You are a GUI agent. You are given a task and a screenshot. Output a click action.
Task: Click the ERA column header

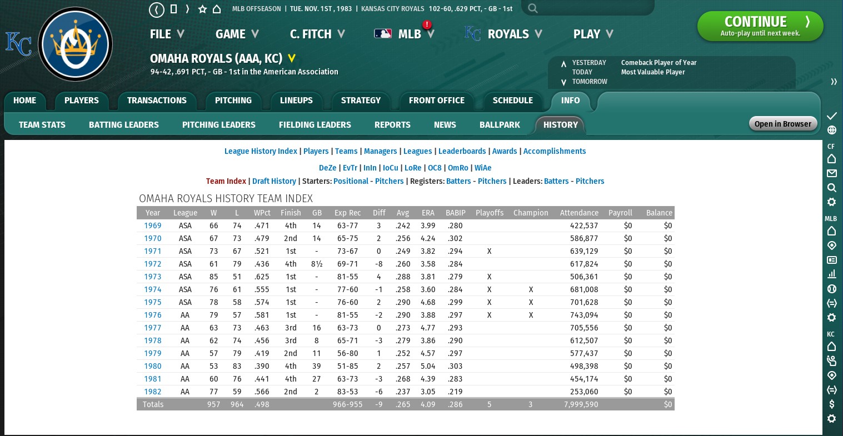point(428,213)
